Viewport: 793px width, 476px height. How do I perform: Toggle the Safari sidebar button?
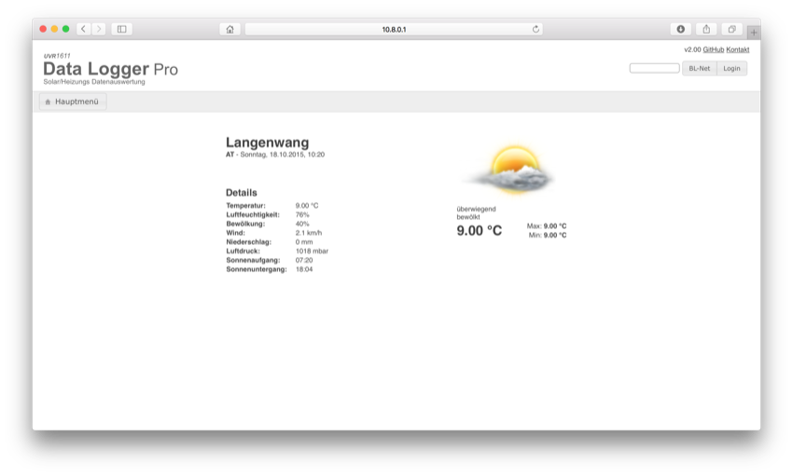[122, 29]
